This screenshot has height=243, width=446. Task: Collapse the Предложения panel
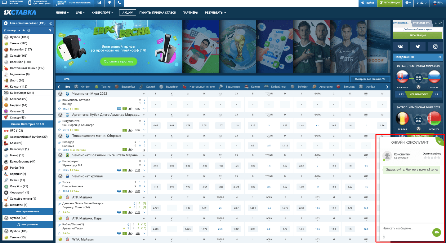click(x=439, y=57)
